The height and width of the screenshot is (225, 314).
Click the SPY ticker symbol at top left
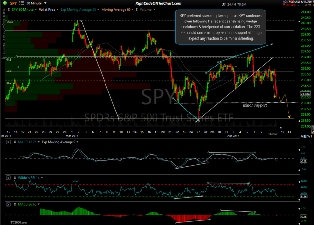13,3
